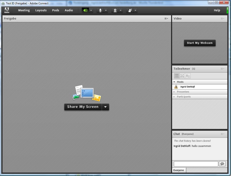Expand the Presenters group
Viewport: 231px width, 176px height.
point(174,92)
